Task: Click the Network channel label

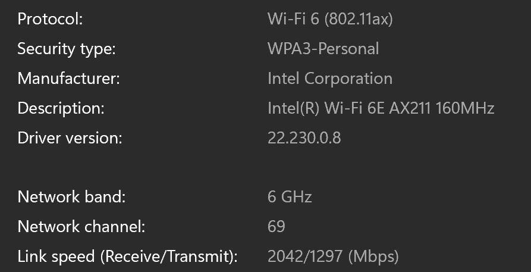Action: click(81, 227)
